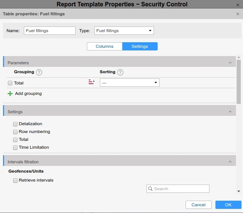Collapse the Parameters section
The width and height of the screenshot is (243, 213).
[x=230, y=63]
